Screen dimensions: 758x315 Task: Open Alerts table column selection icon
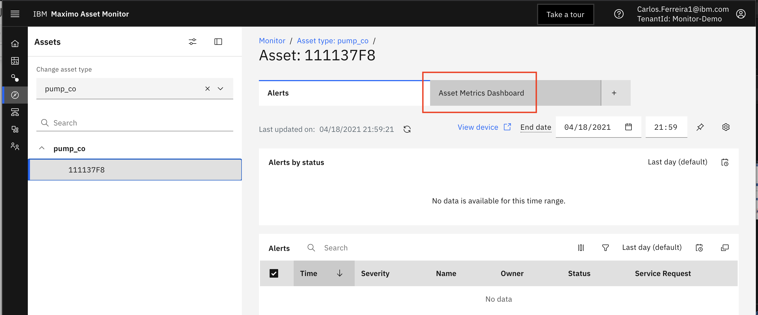(x=581, y=247)
